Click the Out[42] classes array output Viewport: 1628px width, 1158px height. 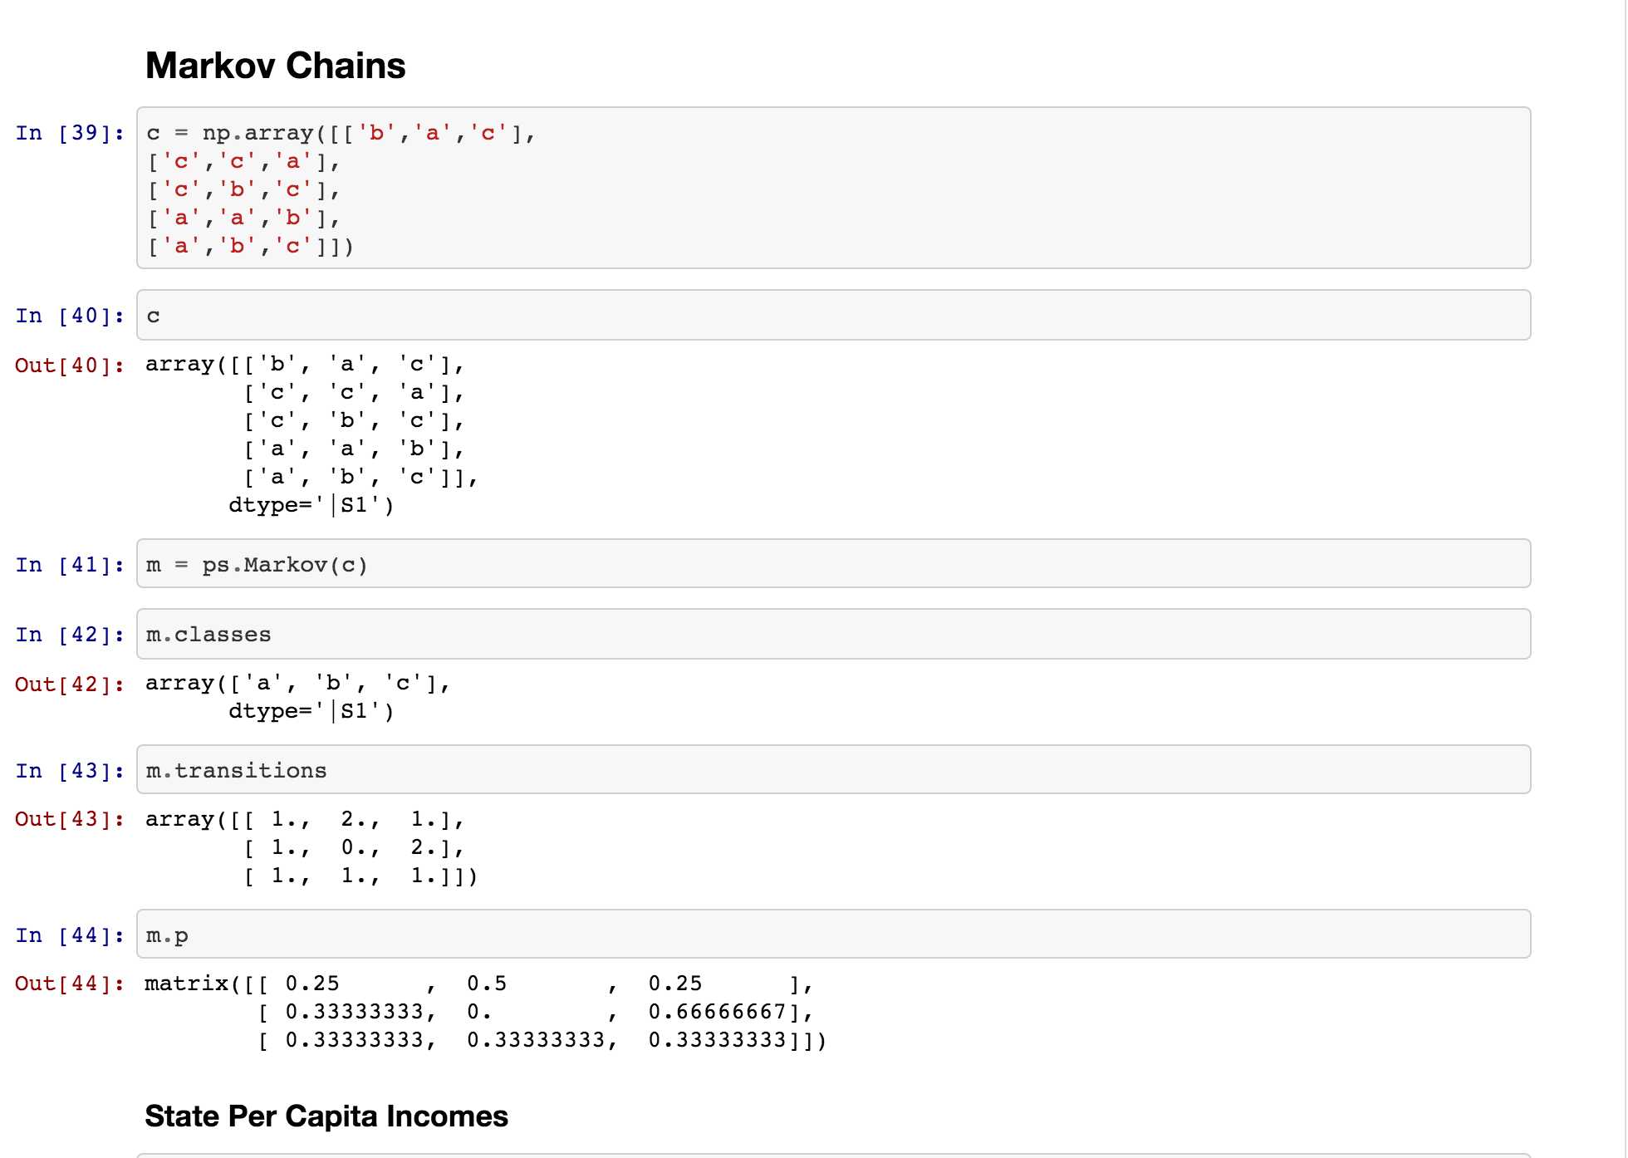(298, 697)
